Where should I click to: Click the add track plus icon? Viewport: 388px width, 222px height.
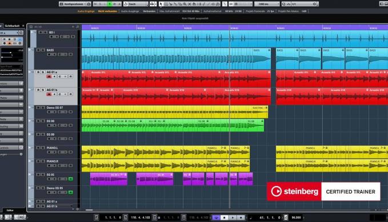tap(73, 26)
